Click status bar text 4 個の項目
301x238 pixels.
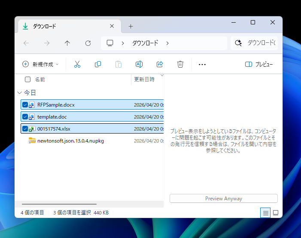(x=32, y=213)
